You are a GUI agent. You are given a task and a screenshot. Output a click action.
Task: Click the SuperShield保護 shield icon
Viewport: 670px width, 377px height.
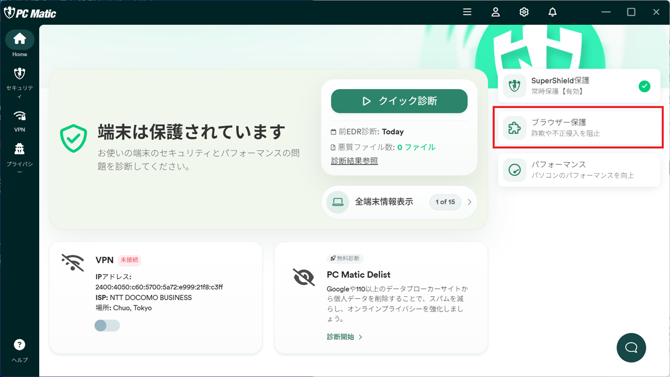point(515,86)
